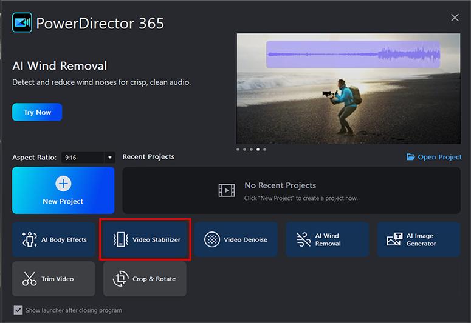Viewport: 471px width, 323px height.
Task: Go to the first banner slide dot
Action: [x=238, y=149]
